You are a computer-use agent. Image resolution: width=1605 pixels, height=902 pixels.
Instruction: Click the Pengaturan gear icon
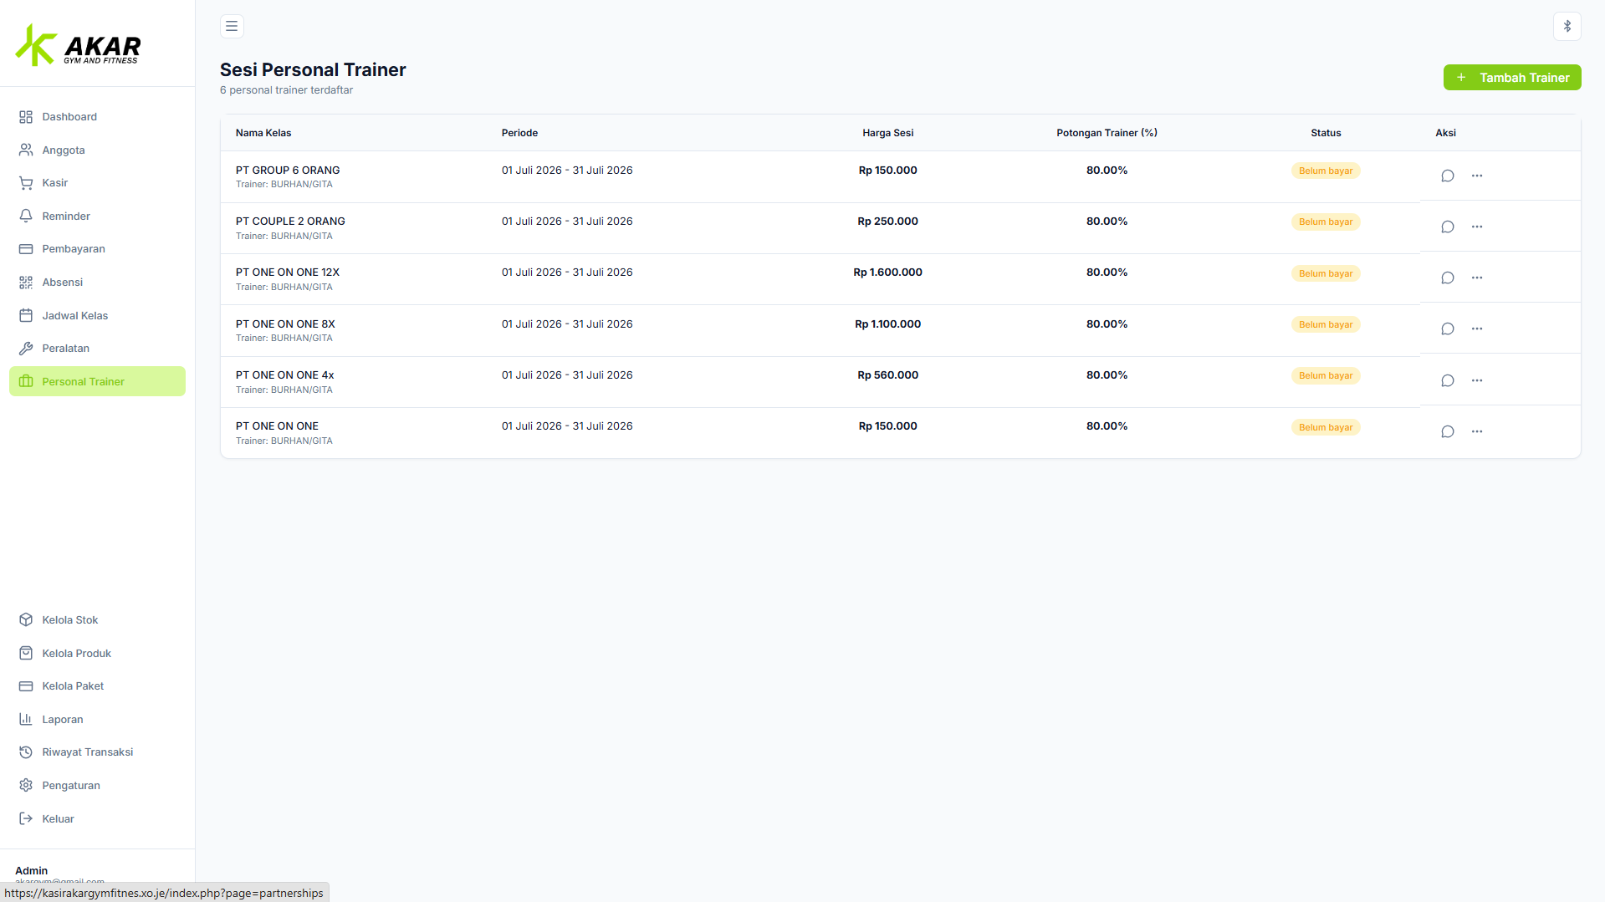pyautogui.click(x=26, y=785)
